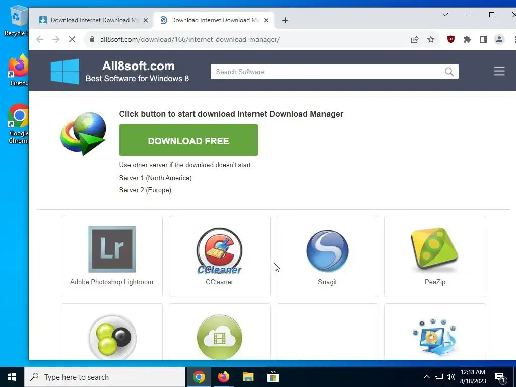Click the Snagit text label
Image resolution: width=516 pixels, height=387 pixels.
(328, 282)
